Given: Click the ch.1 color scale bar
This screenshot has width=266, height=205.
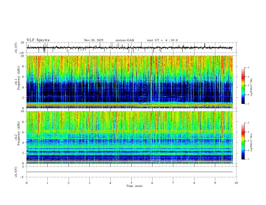Looking at the screenshot, I should click(243, 86).
